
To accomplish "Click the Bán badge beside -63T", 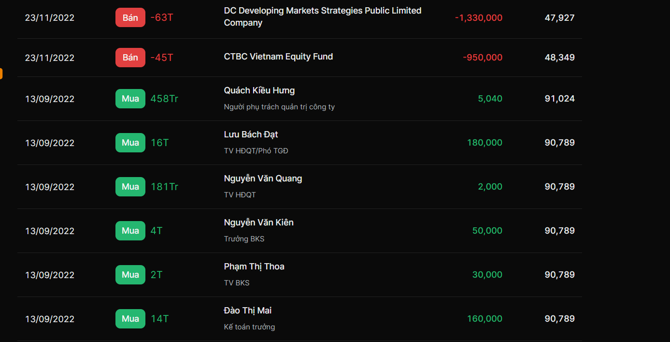I will [130, 18].
